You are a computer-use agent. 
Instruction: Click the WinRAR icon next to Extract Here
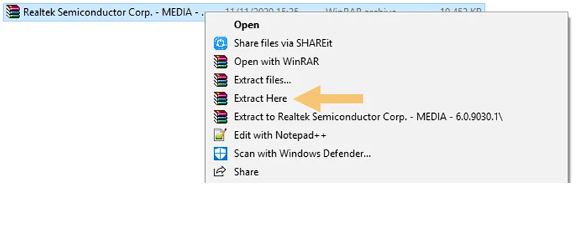point(221,98)
